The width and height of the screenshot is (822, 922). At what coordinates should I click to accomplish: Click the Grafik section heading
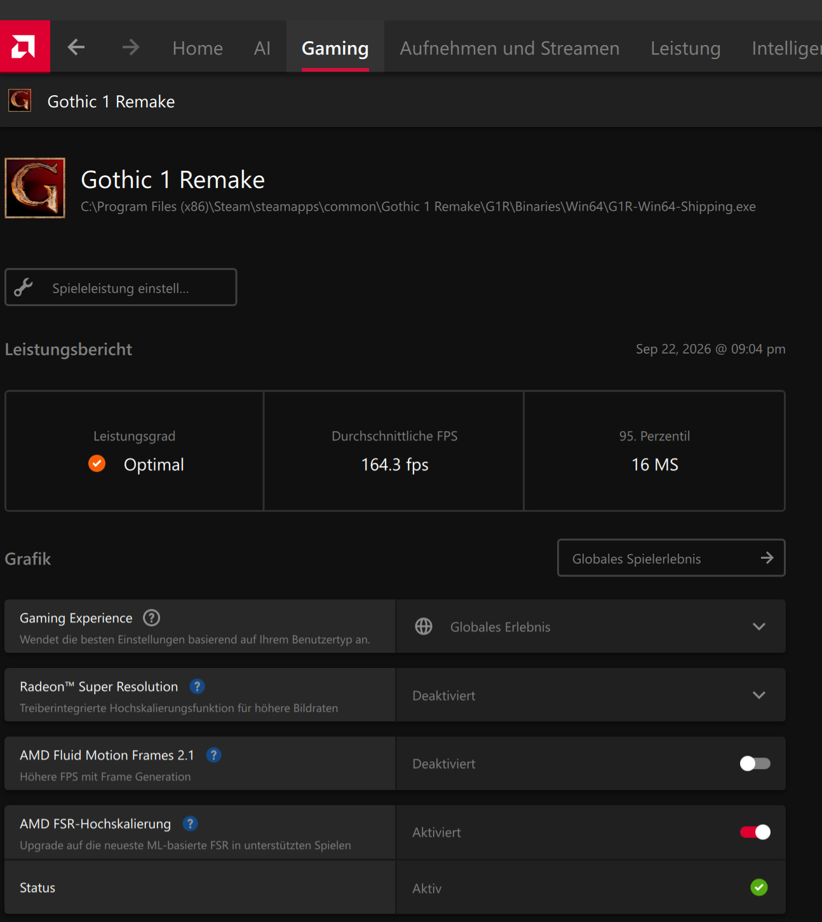pos(28,559)
